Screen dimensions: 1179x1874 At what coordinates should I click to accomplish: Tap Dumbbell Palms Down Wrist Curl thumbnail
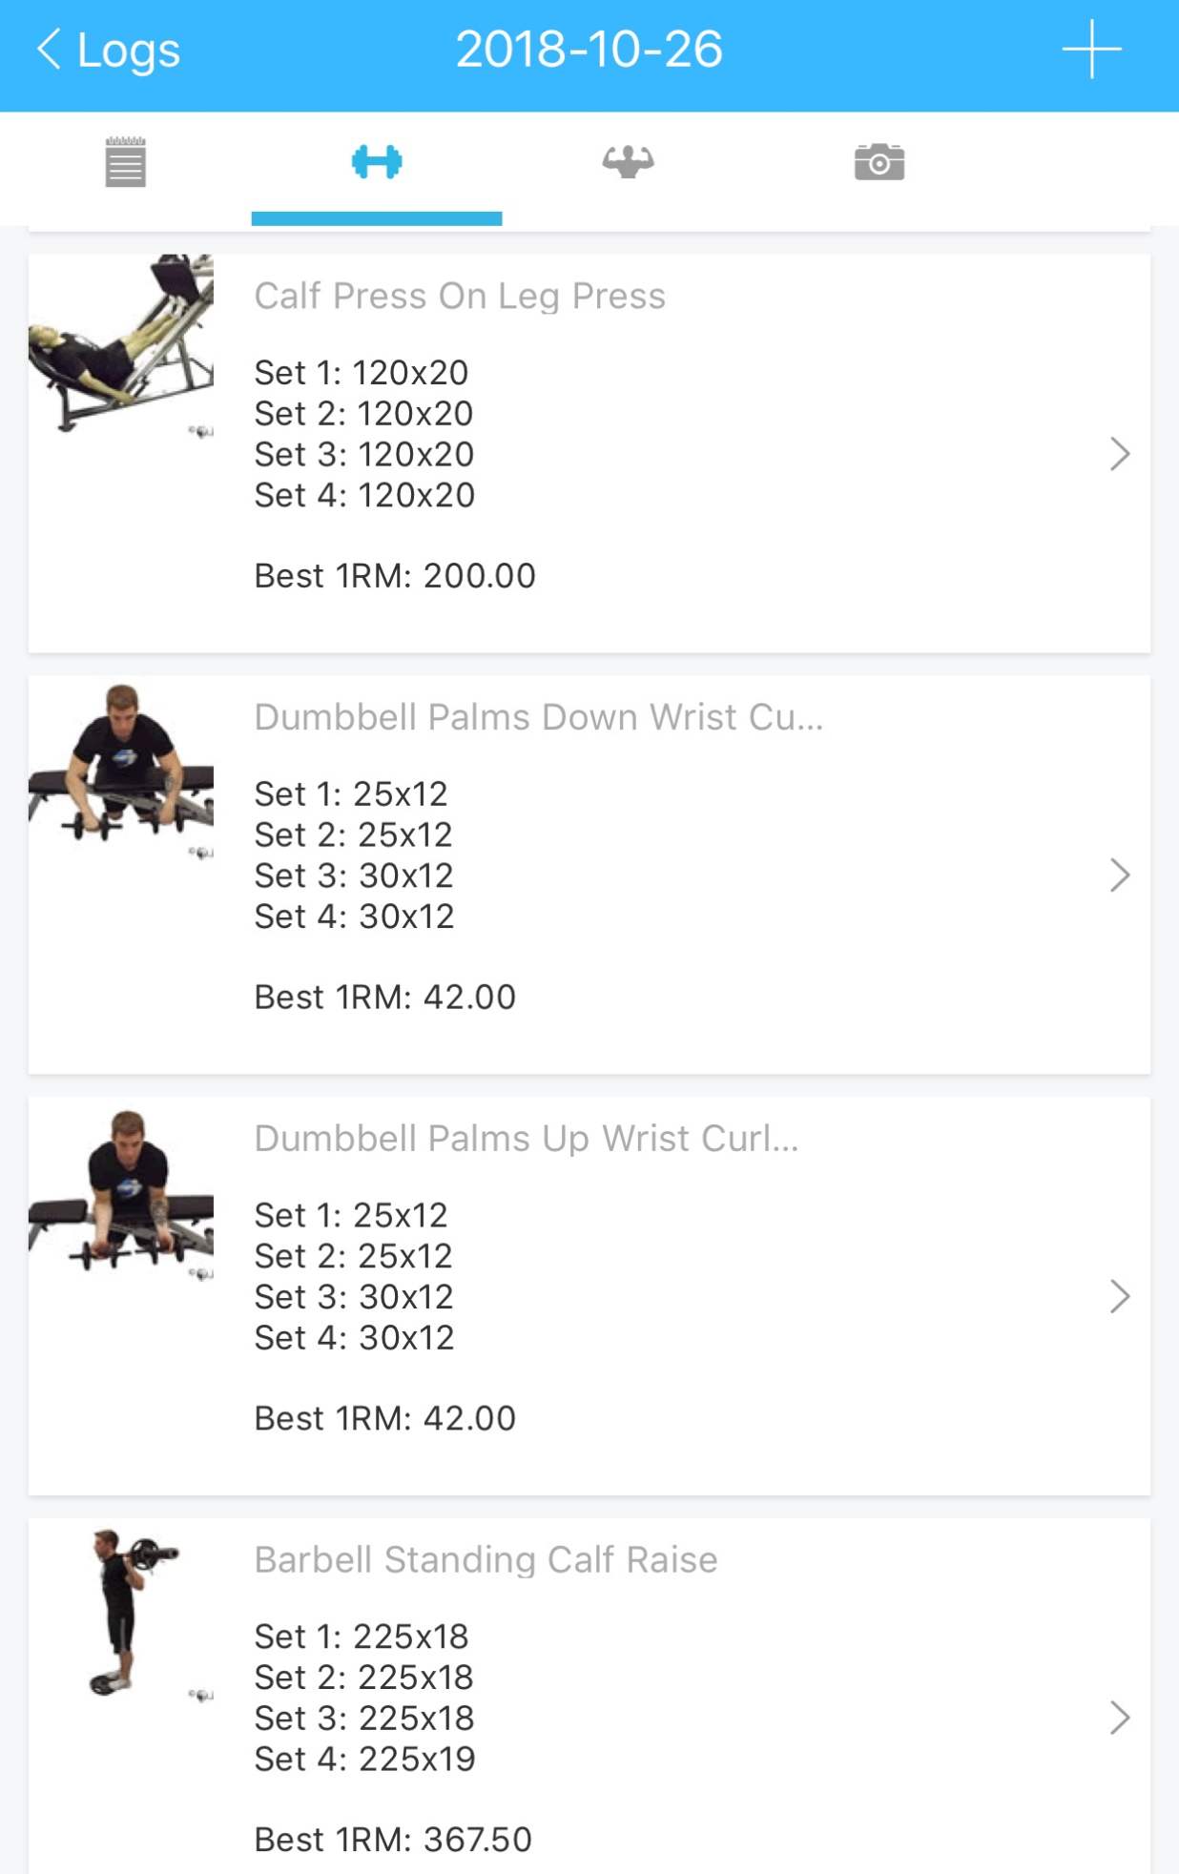point(121,767)
